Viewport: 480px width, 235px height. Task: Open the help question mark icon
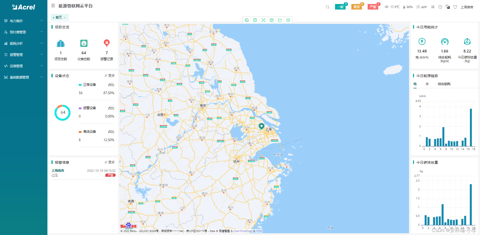click(440, 7)
